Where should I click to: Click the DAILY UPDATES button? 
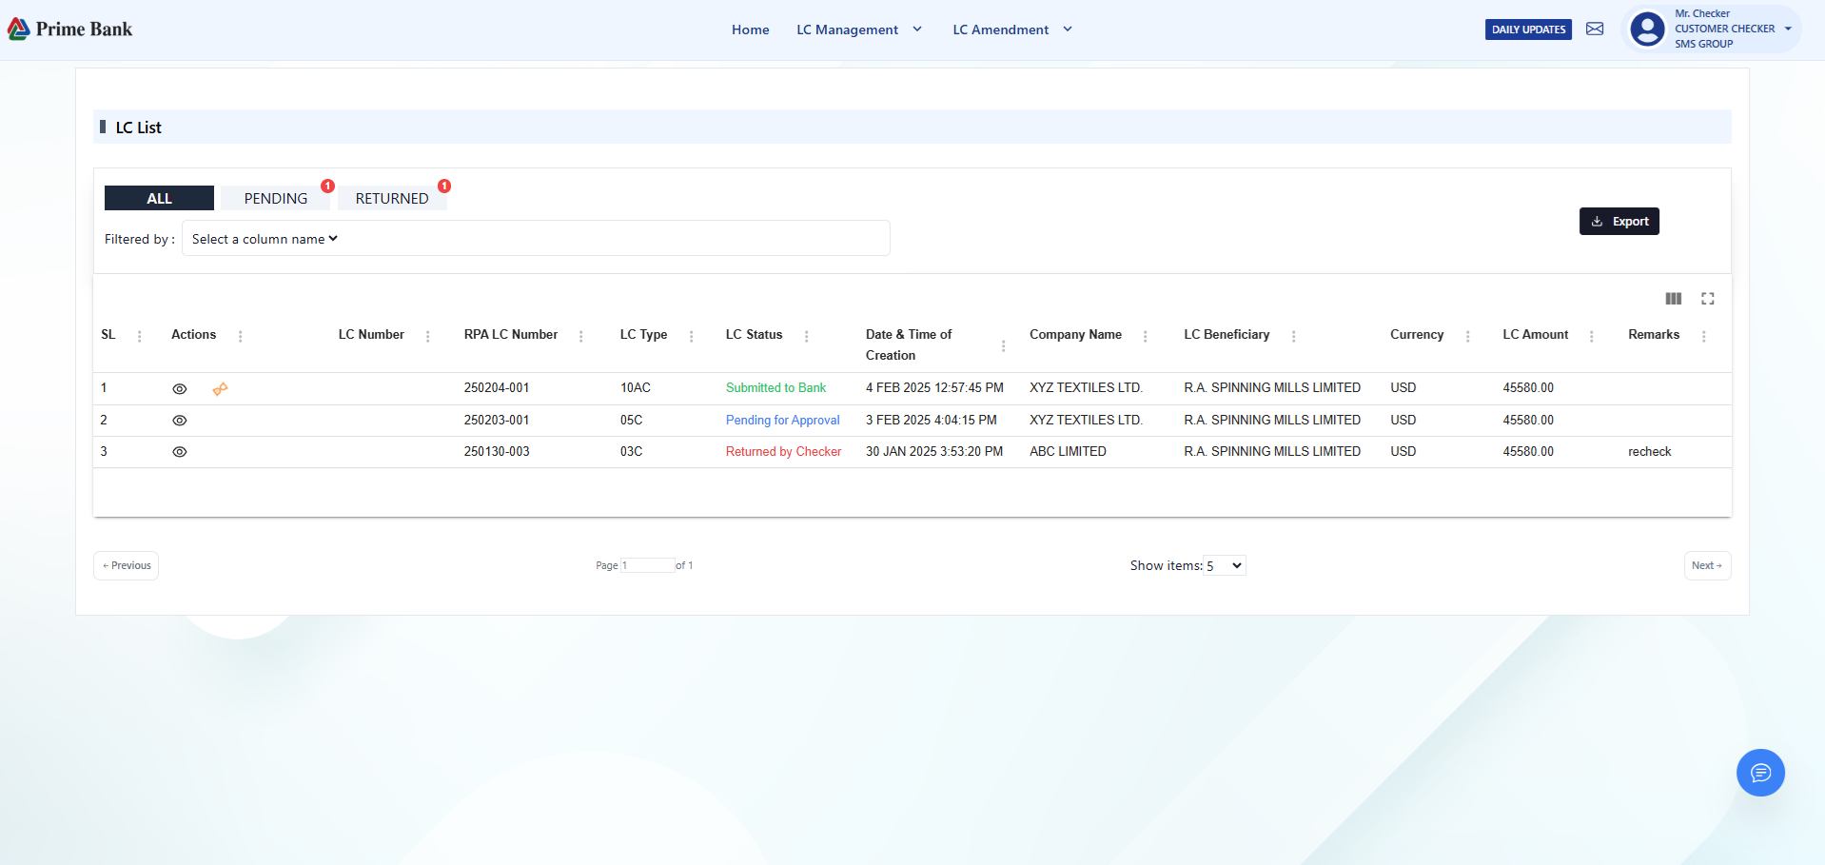coord(1528,29)
